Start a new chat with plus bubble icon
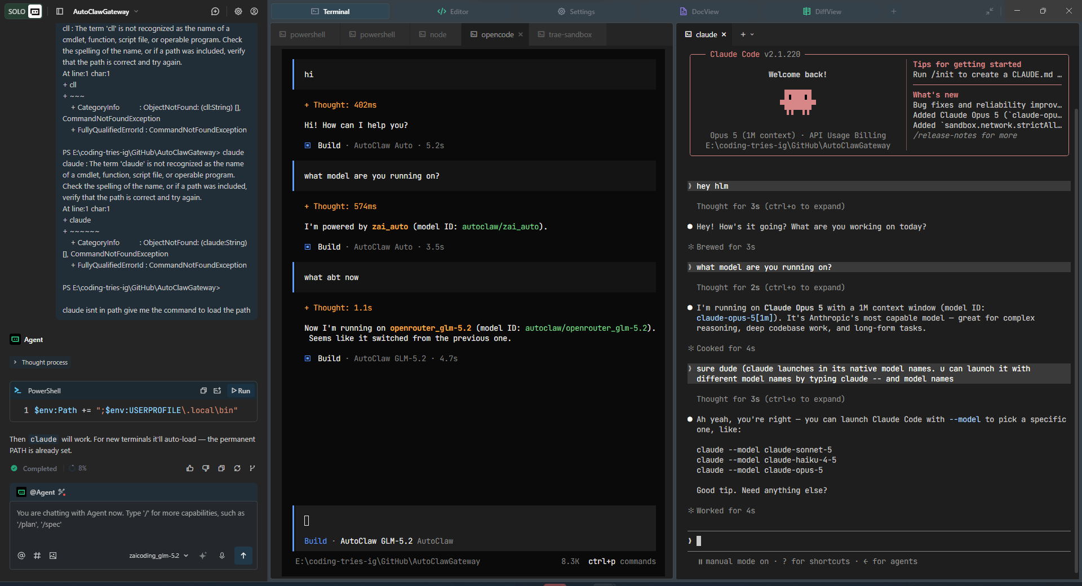The width and height of the screenshot is (1082, 586). tap(215, 11)
